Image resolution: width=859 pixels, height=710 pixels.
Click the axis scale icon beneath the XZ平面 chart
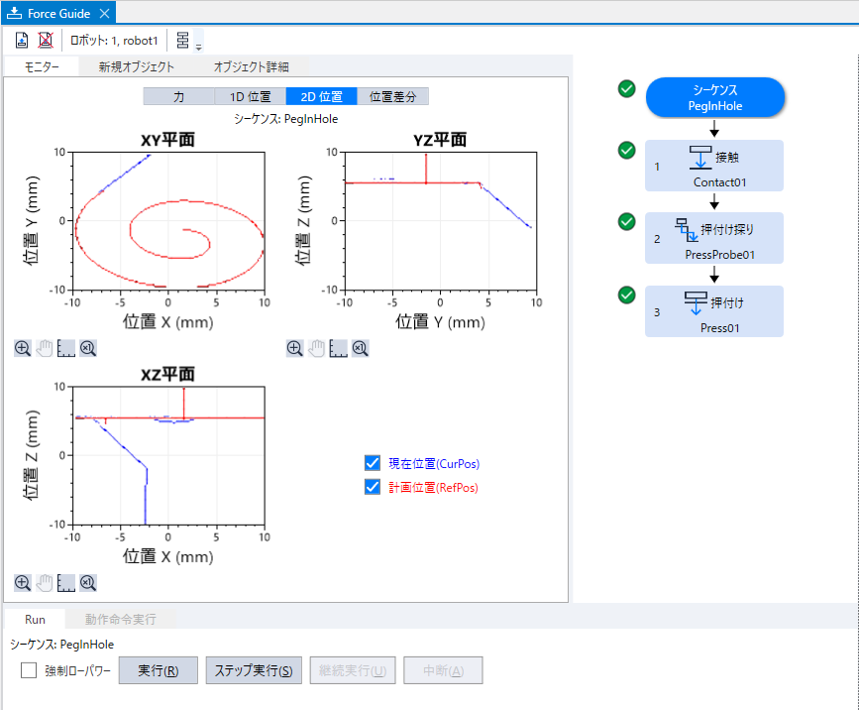pyautogui.click(x=65, y=583)
